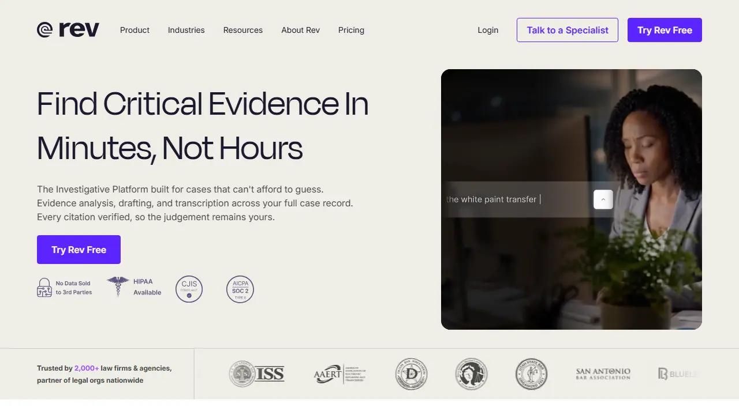Open the Product menu
This screenshot has height=415, width=739.
click(x=135, y=30)
